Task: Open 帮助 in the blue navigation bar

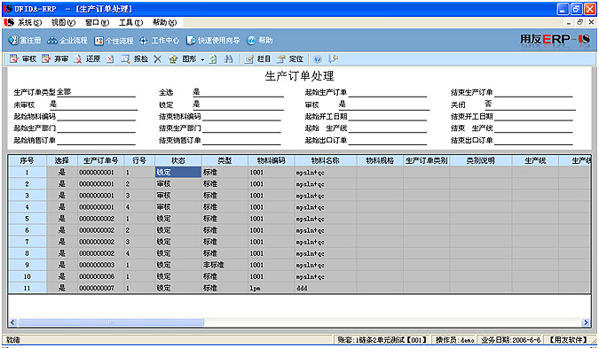Action: 260,41
